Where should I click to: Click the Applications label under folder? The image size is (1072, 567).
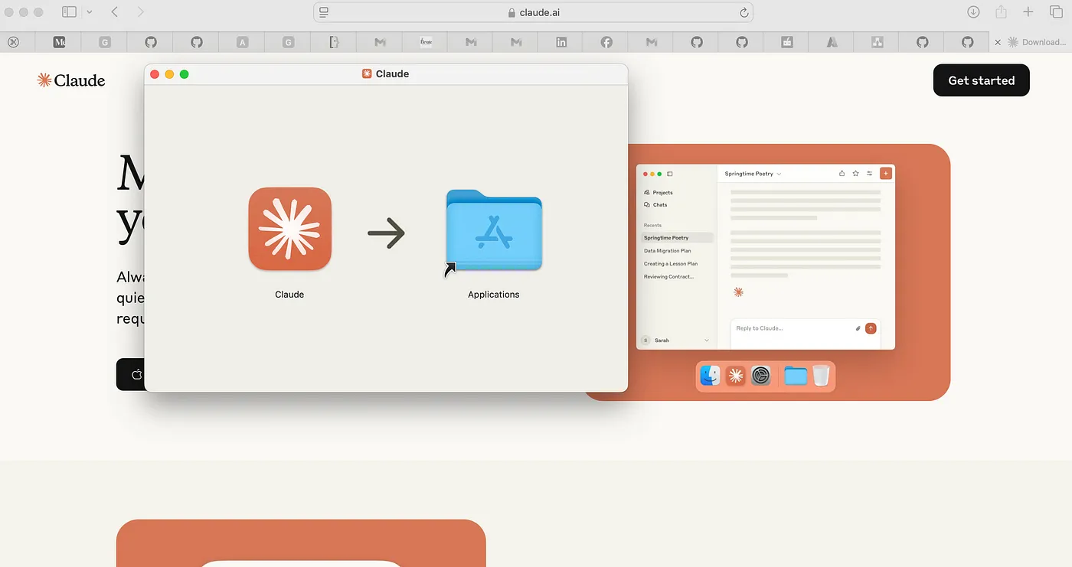[x=494, y=295]
